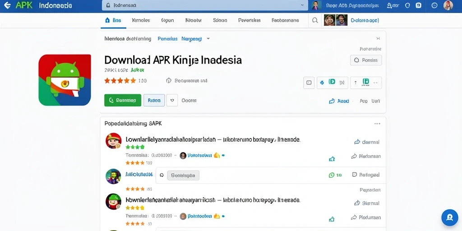Click the green-faced avatar beside Jullotuhedae
This screenshot has width=462, height=231.
(113, 176)
